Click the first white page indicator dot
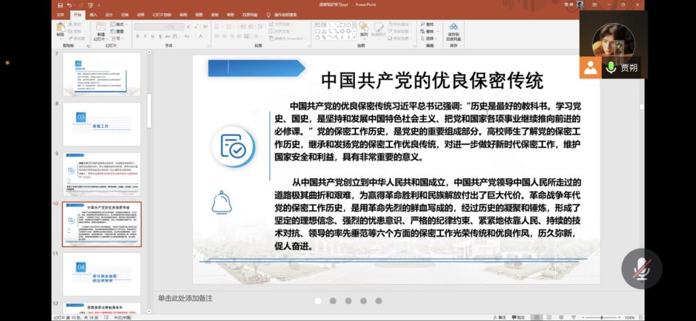This screenshot has width=696, height=321. pos(318,301)
